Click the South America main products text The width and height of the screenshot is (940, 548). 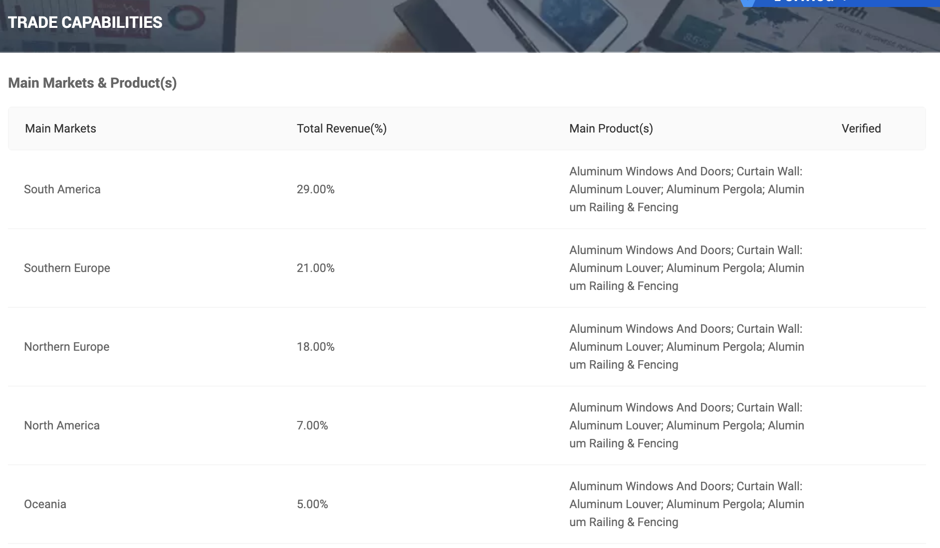(x=686, y=189)
